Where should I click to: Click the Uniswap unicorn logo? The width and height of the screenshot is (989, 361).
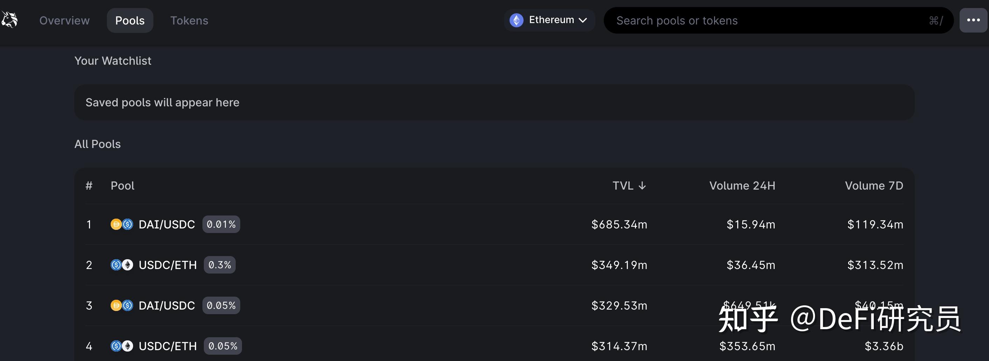coord(9,20)
